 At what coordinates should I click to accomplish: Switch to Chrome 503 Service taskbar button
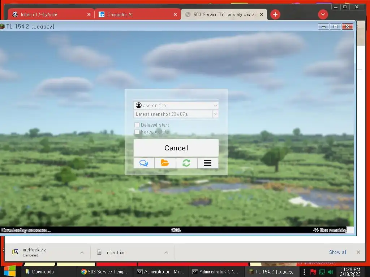(x=105, y=272)
